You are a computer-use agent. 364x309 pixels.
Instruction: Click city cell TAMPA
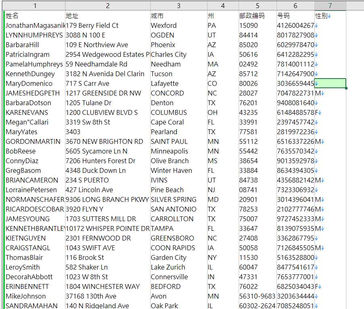[x=179, y=228]
